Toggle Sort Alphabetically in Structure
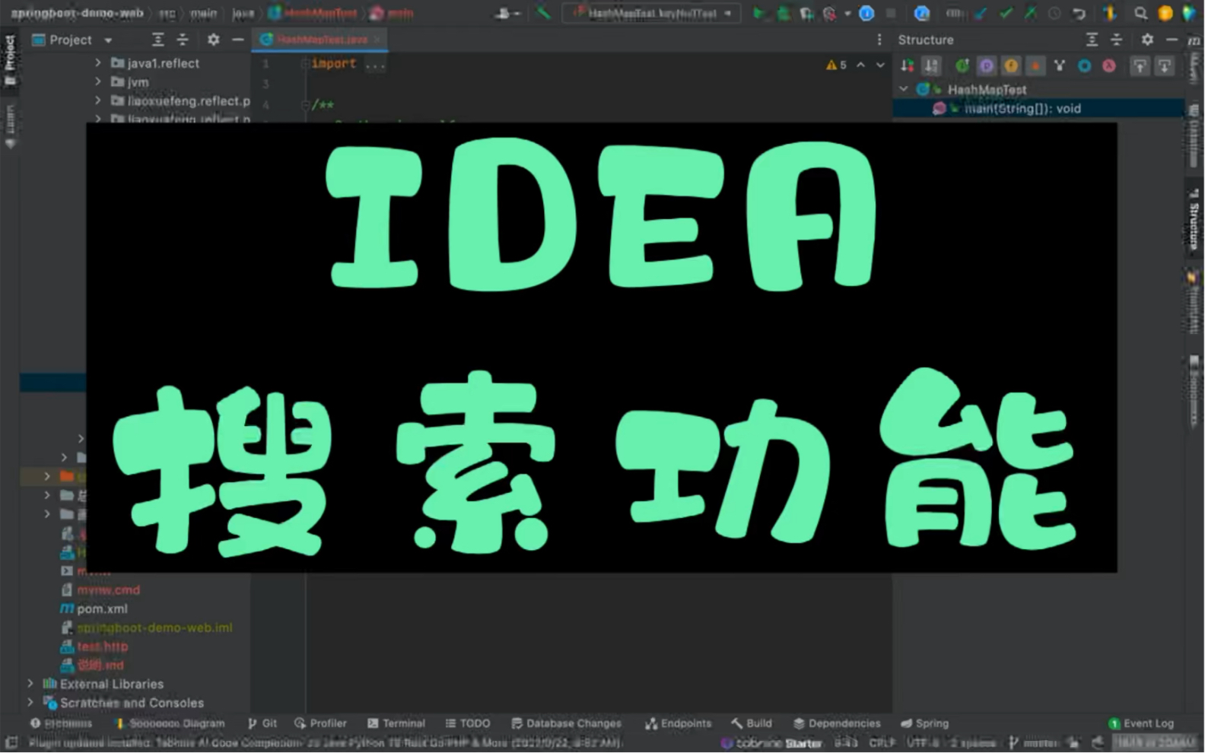The height and width of the screenshot is (753, 1205). click(932, 66)
